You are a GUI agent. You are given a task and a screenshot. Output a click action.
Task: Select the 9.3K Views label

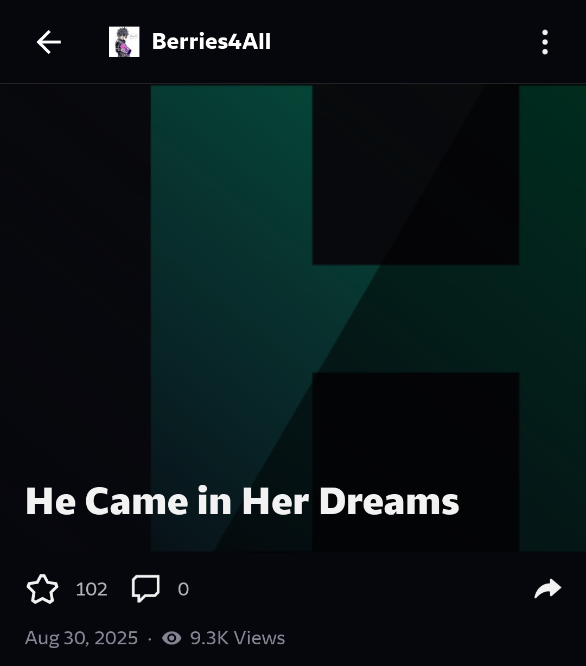237,638
